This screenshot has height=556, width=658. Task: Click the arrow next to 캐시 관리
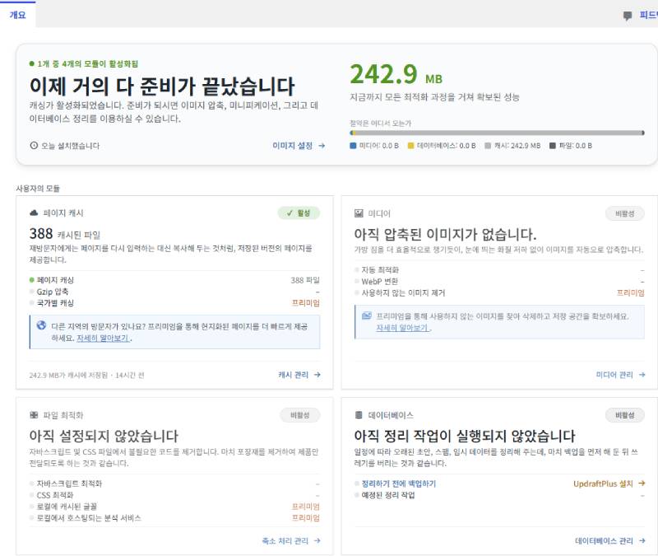coord(317,375)
